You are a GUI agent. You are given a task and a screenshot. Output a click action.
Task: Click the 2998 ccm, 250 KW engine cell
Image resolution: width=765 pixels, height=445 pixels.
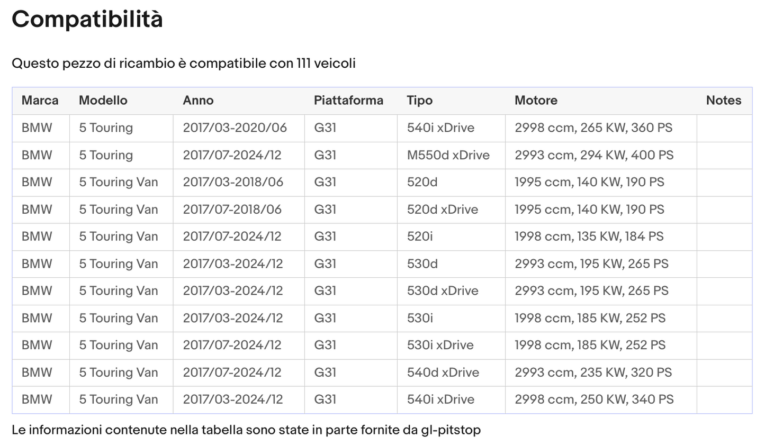click(594, 399)
